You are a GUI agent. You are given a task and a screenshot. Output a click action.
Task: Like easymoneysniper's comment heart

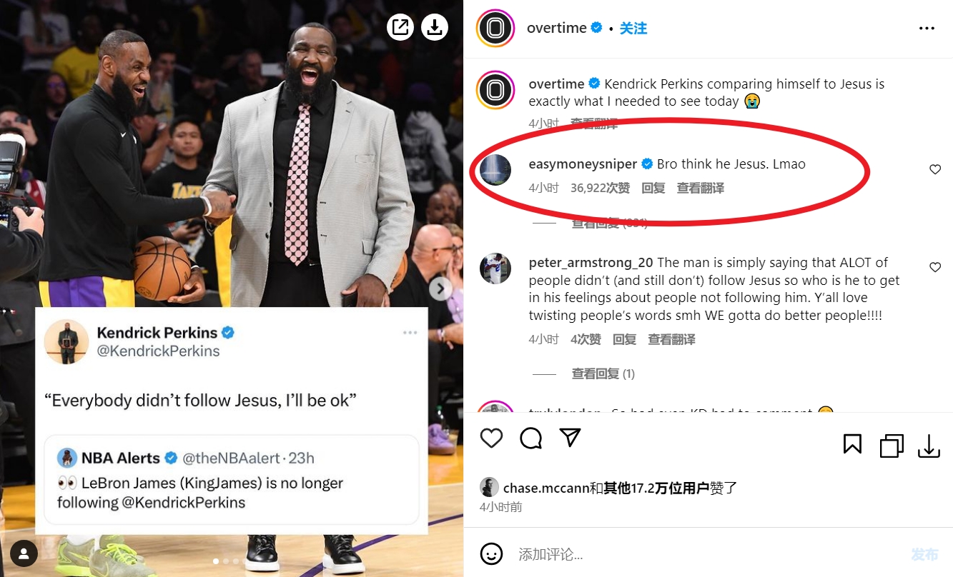tap(935, 169)
